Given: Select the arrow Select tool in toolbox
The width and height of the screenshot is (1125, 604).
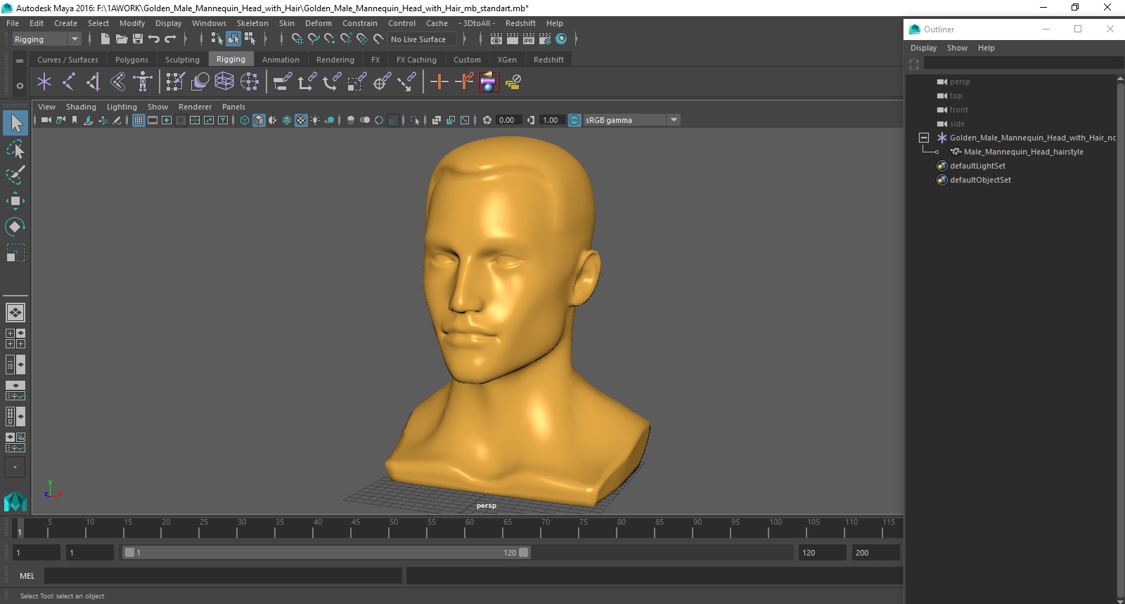Looking at the screenshot, I should pos(15,123).
